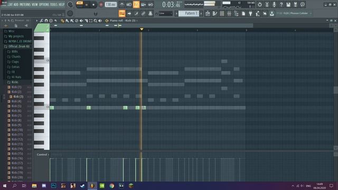The width and height of the screenshot is (338, 190).
Task: Open the HELP menu
Action: pos(61,5)
